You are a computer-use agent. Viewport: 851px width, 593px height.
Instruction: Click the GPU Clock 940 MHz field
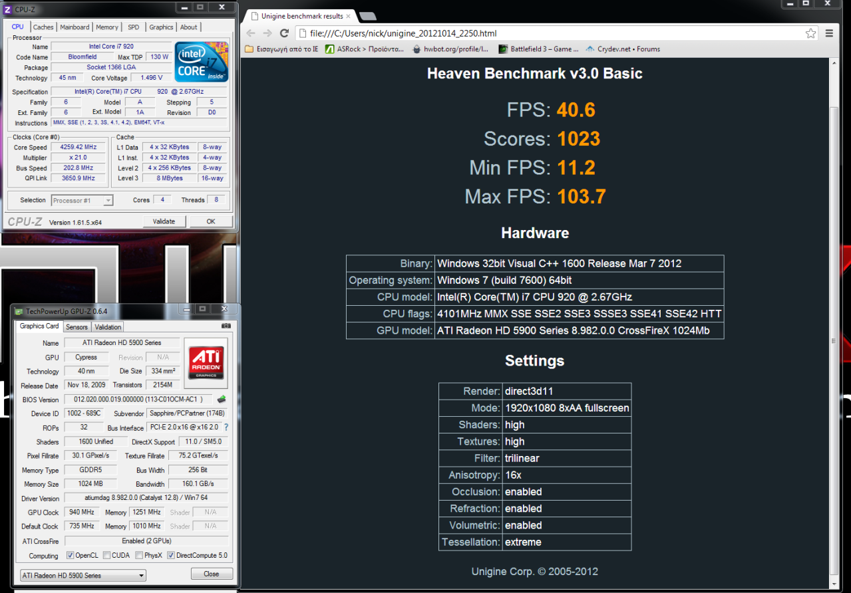(x=83, y=513)
